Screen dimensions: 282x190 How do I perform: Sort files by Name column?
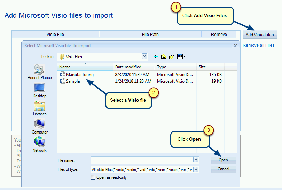[85, 67]
